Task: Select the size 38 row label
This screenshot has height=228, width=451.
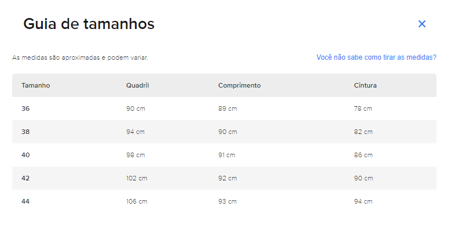Action: coord(25,132)
